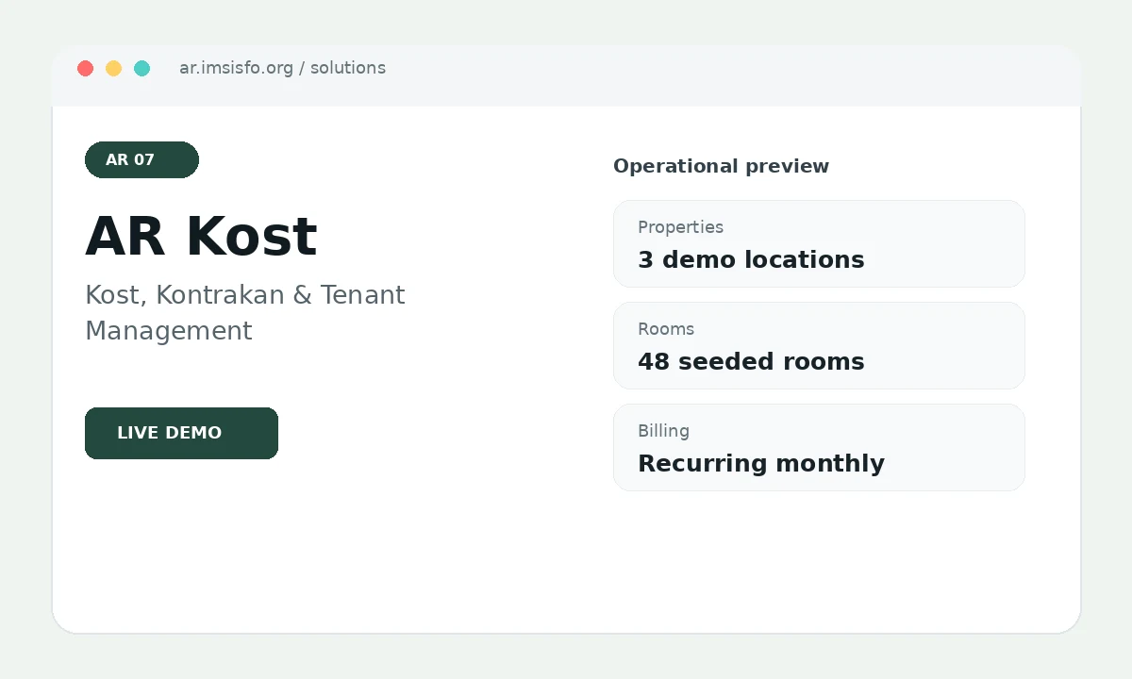Click the Billing label
1132x679 pixels.
tap(663, 431)
